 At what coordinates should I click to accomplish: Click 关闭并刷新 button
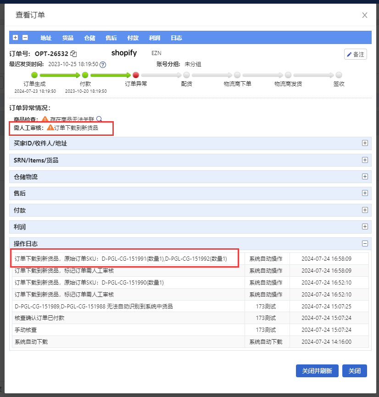(x=317, y=371)
